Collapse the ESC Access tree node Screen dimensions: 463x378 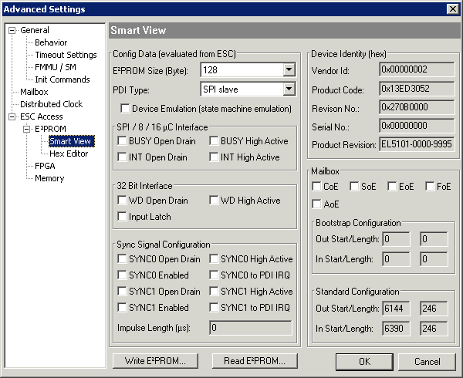12,116
